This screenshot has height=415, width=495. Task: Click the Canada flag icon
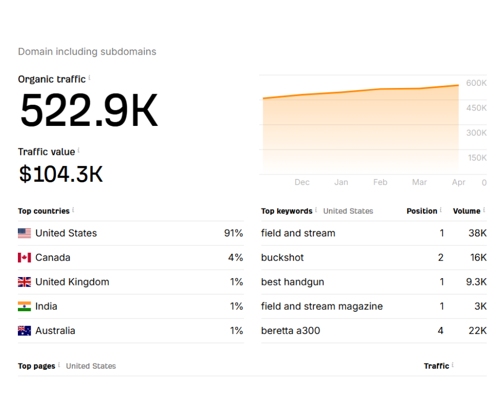click(x=24, y=258)
